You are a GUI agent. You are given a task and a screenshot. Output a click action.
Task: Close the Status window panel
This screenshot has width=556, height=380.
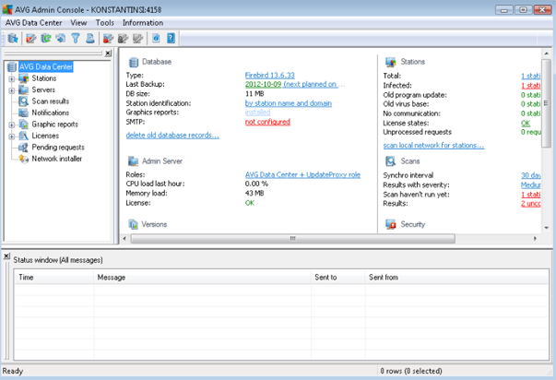6,255
